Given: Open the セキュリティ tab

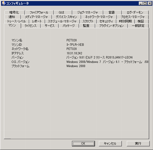Looking at the screenshot, I should click(x=106, y=21).
